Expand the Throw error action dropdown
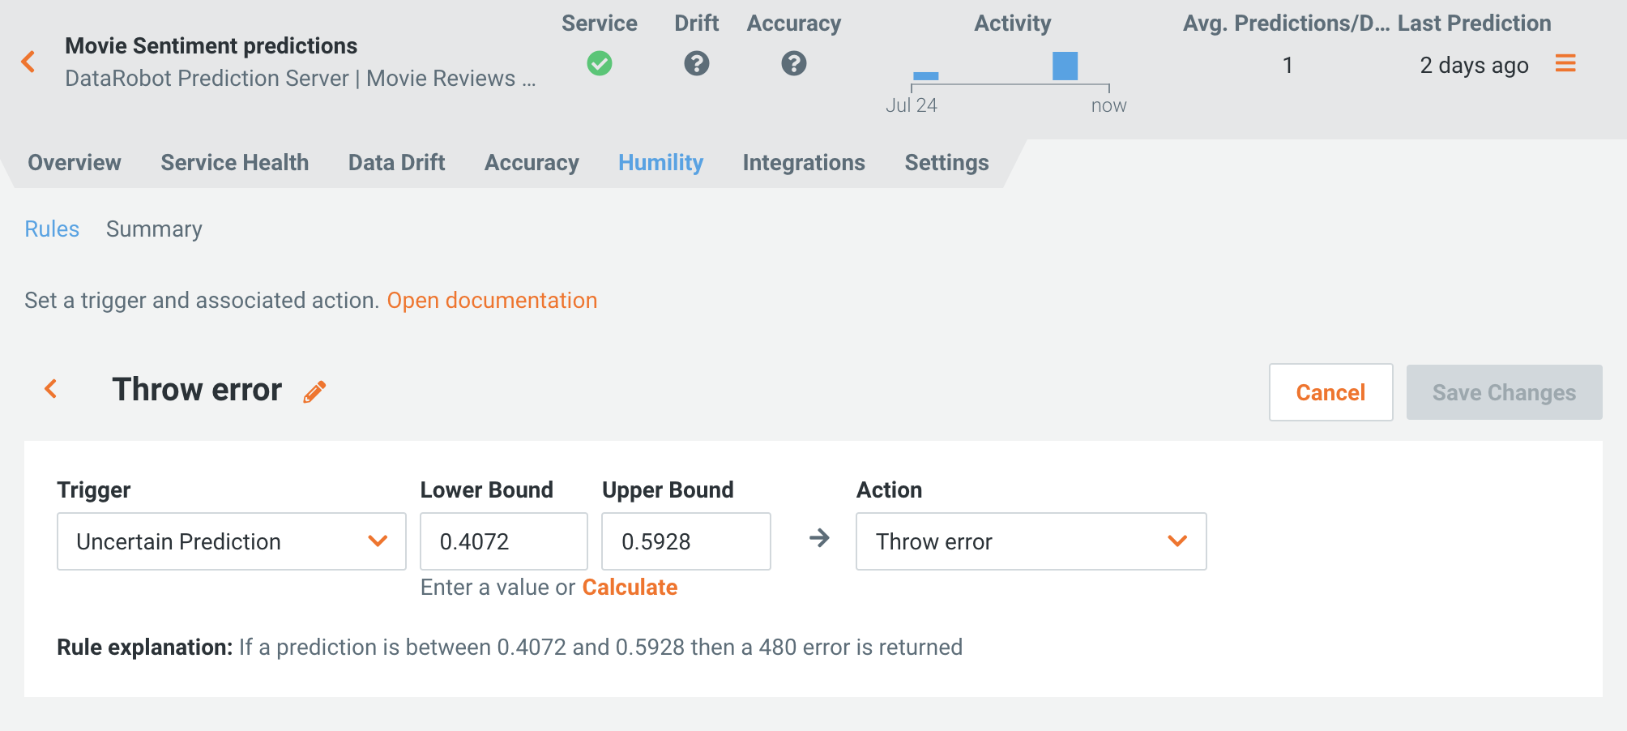Image resolution: width=1627 pixels, height=731 pixels. (1031, 541)
